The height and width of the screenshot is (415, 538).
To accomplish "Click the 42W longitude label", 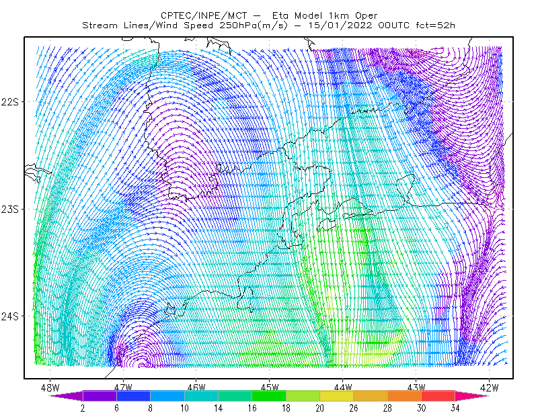I will coord(490,387).
